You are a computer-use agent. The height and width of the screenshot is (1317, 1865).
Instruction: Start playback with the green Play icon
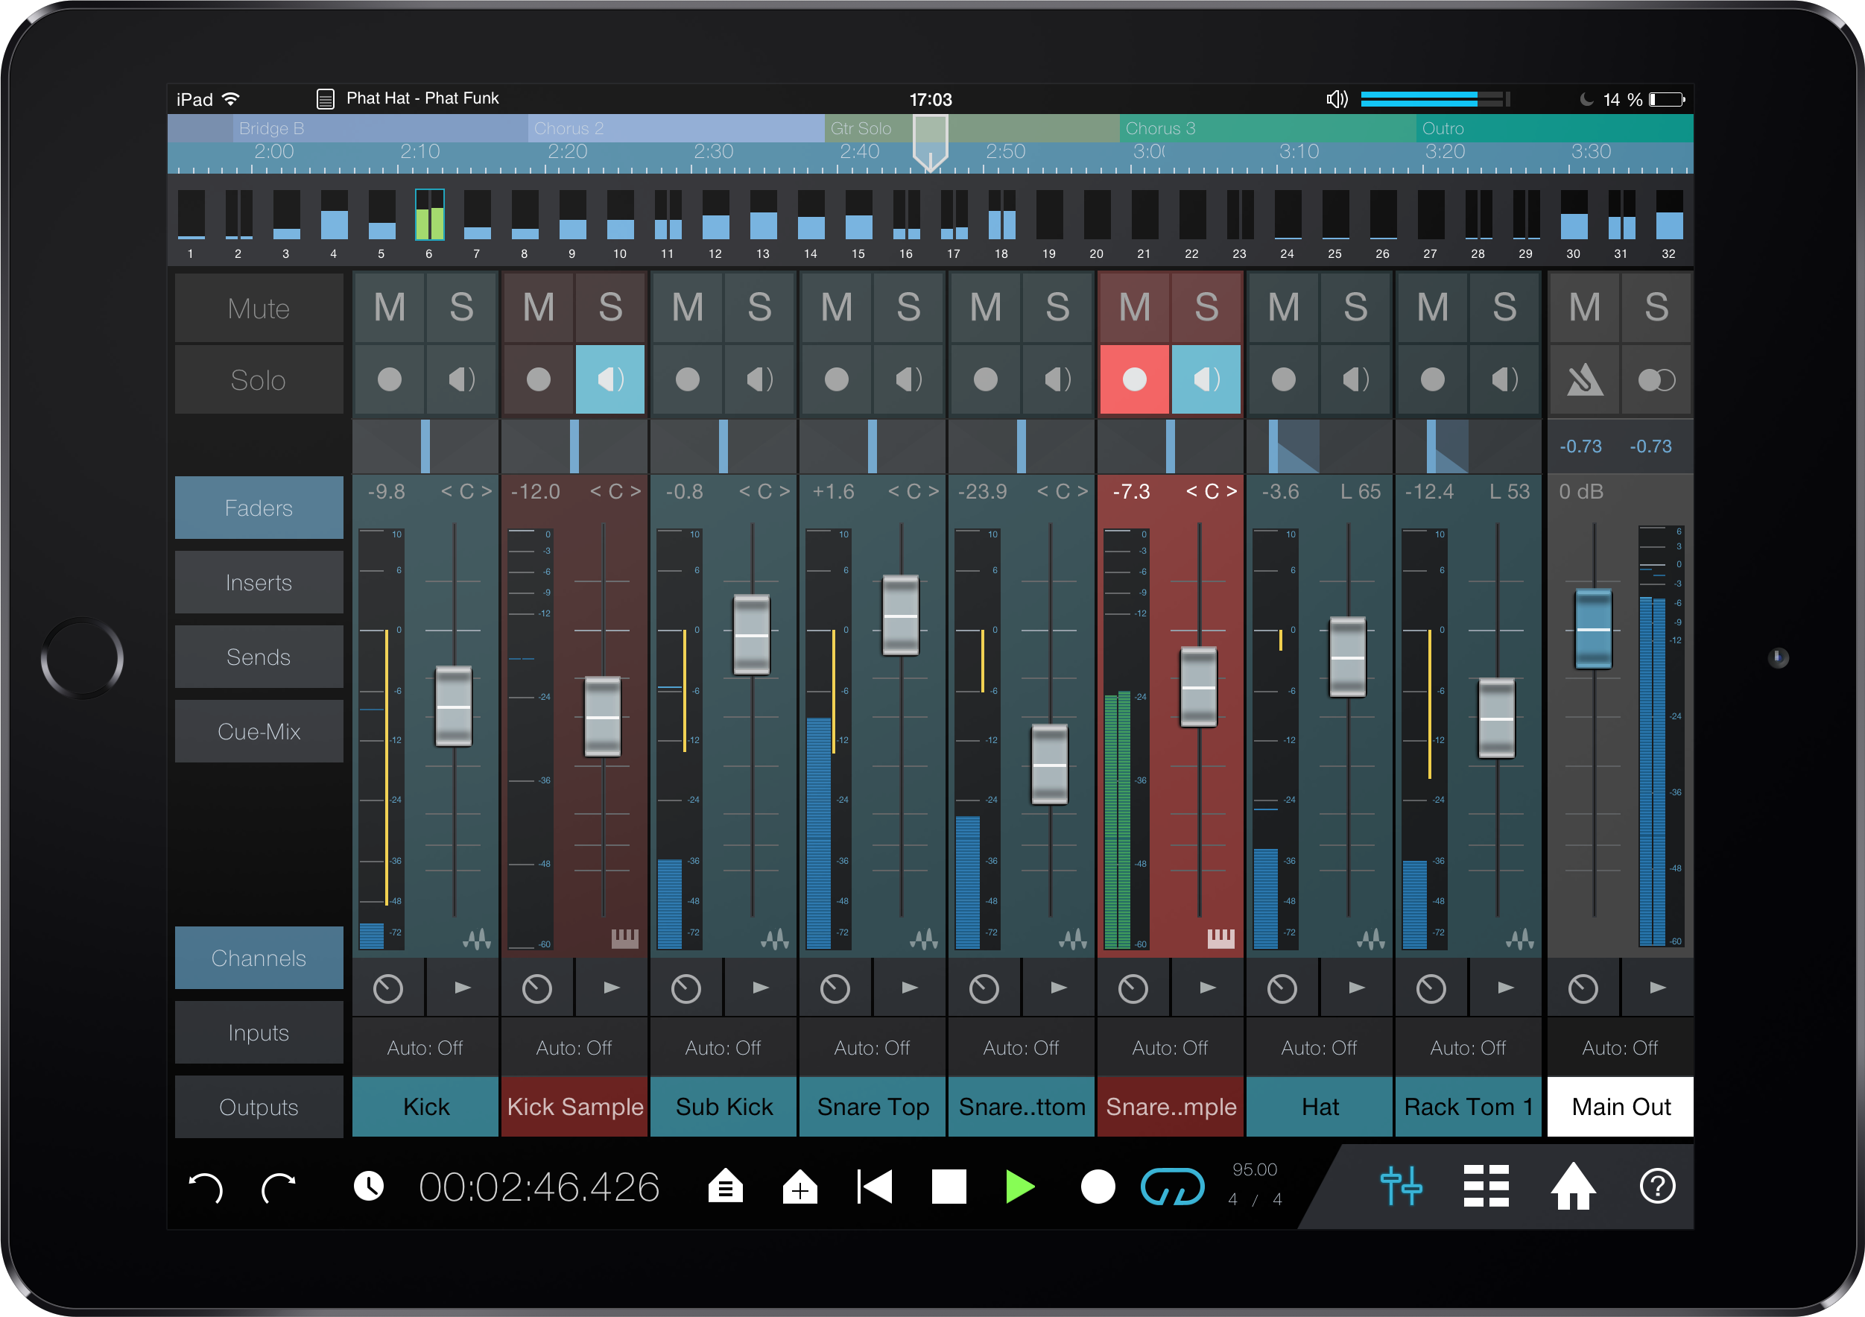(x=1020, y=1187)
